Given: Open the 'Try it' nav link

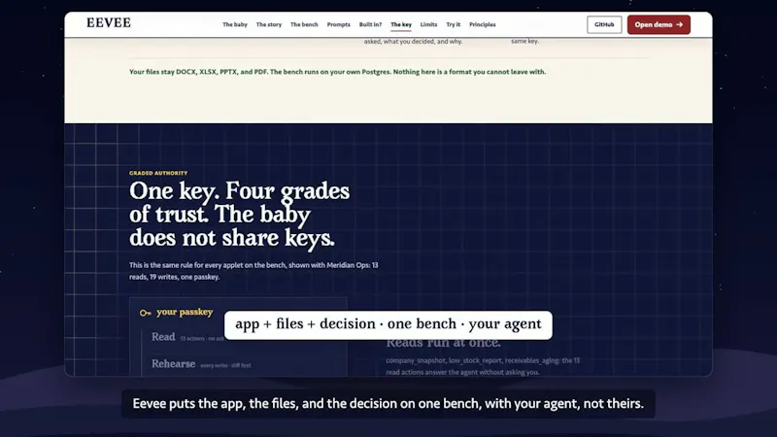Looking at the screenshot, I should pyautogui.click(x=453, y=24).
